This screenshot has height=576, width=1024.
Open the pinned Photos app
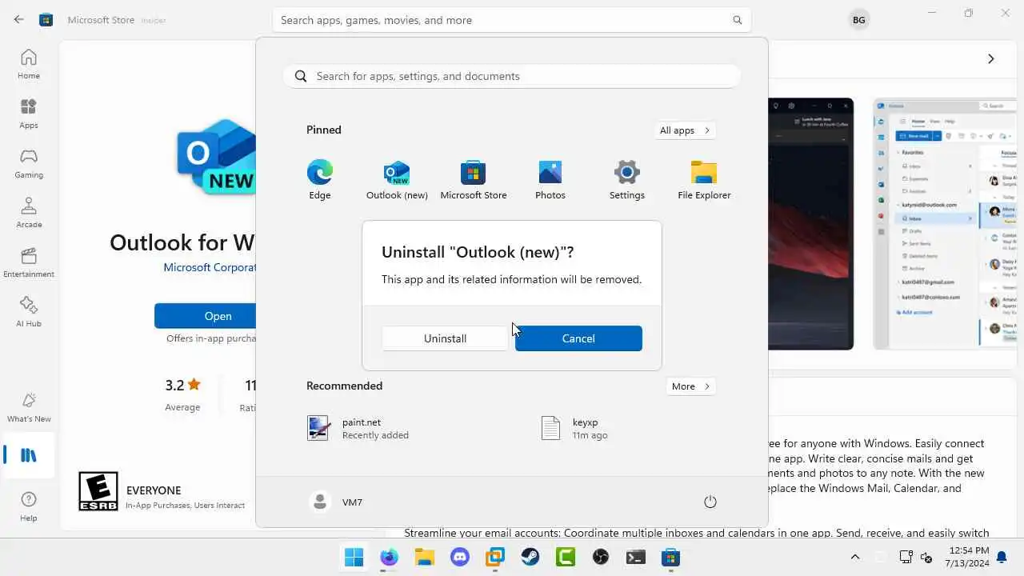click(x=550, y=180)
